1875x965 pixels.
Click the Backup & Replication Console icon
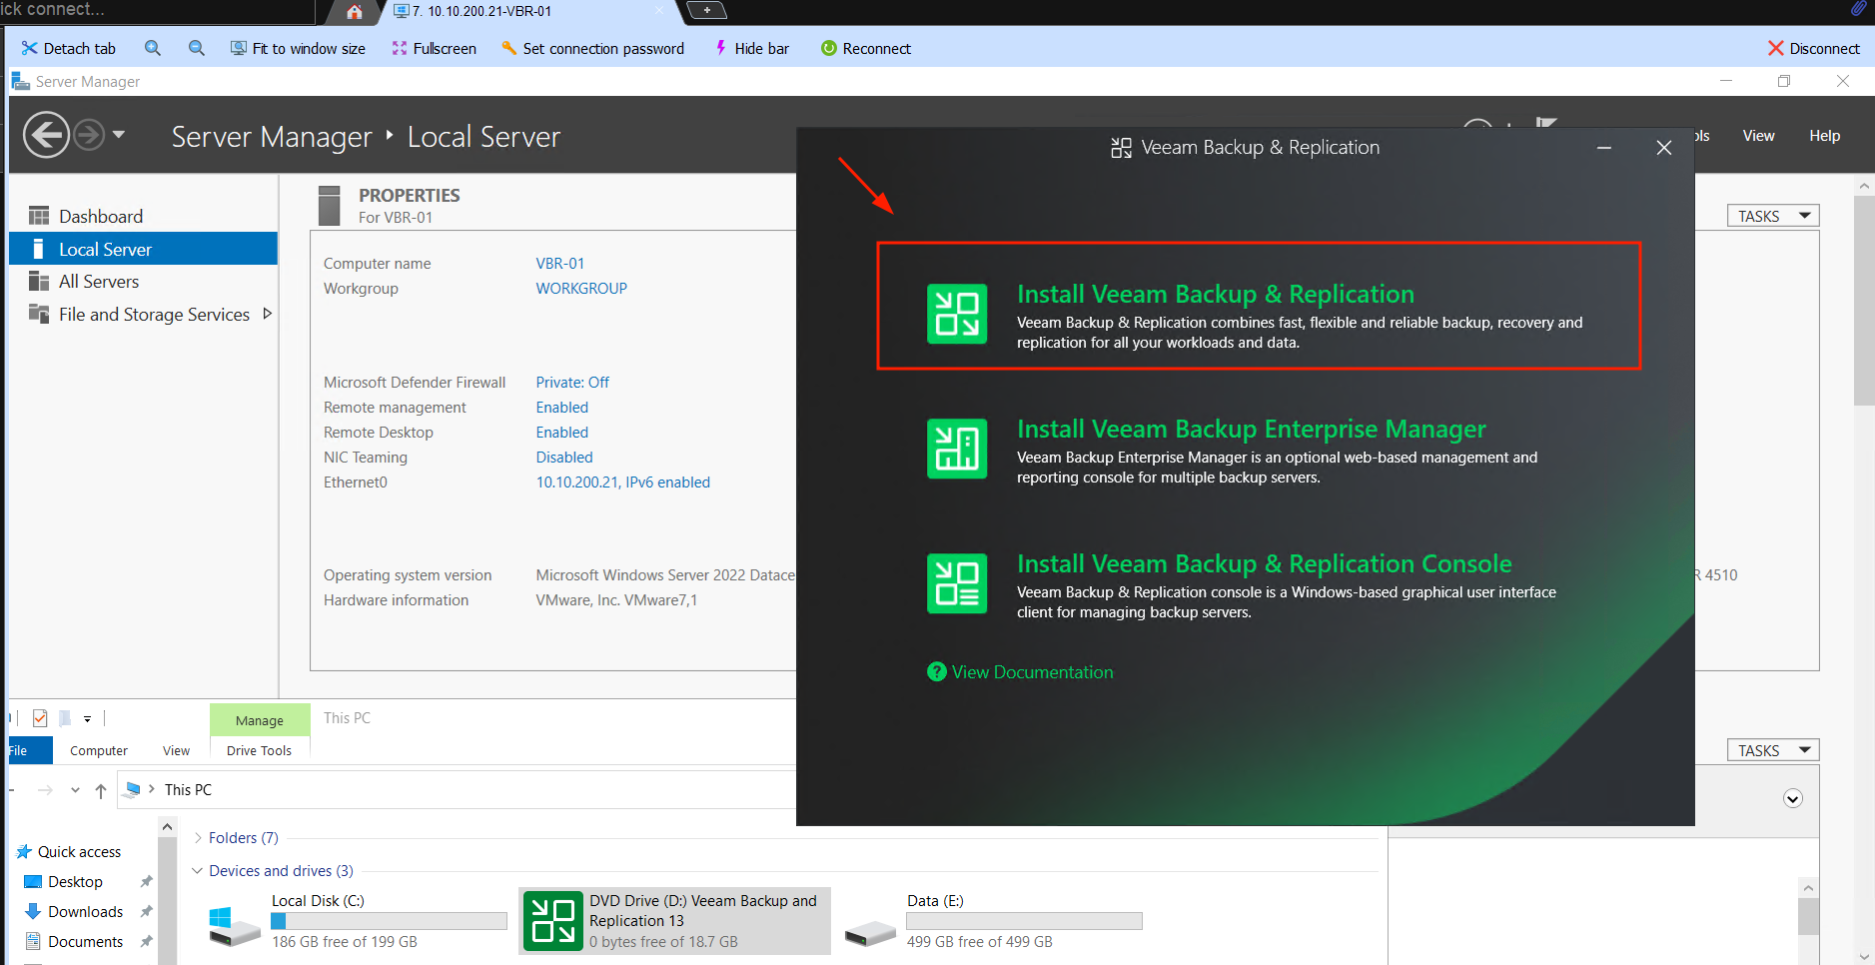[957, 583]
